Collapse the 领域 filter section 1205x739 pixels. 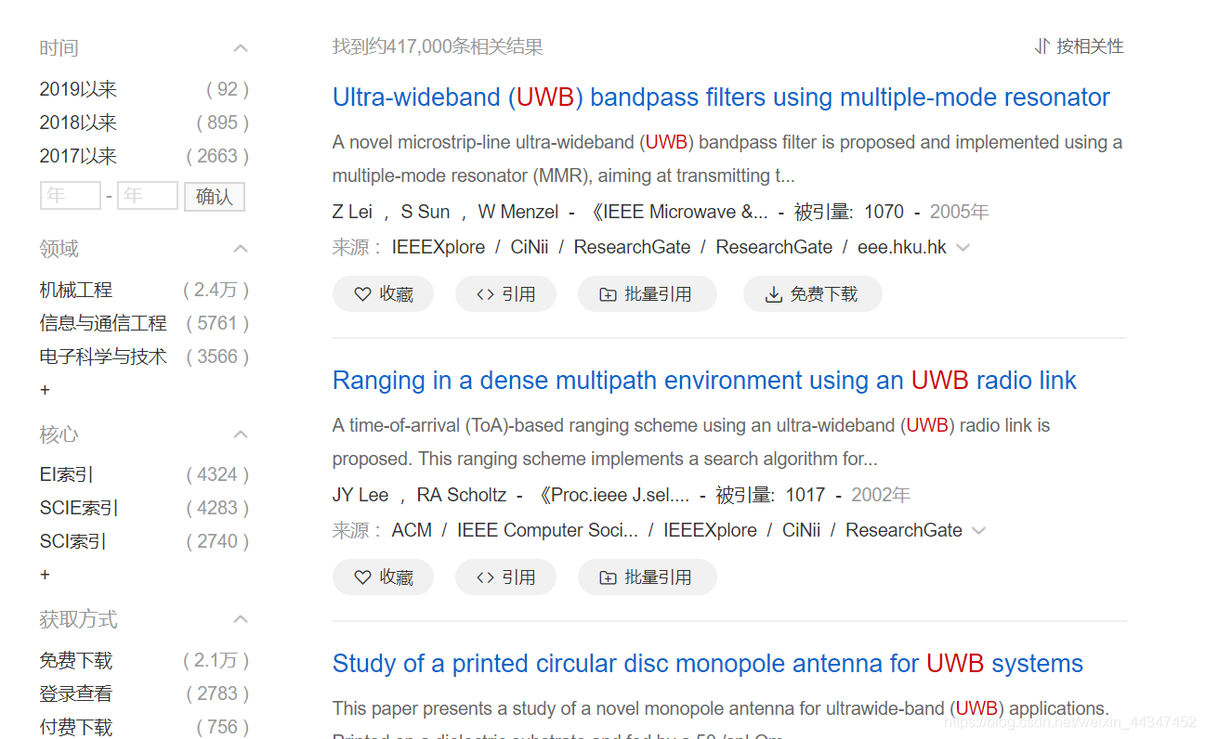pos(241,249)
